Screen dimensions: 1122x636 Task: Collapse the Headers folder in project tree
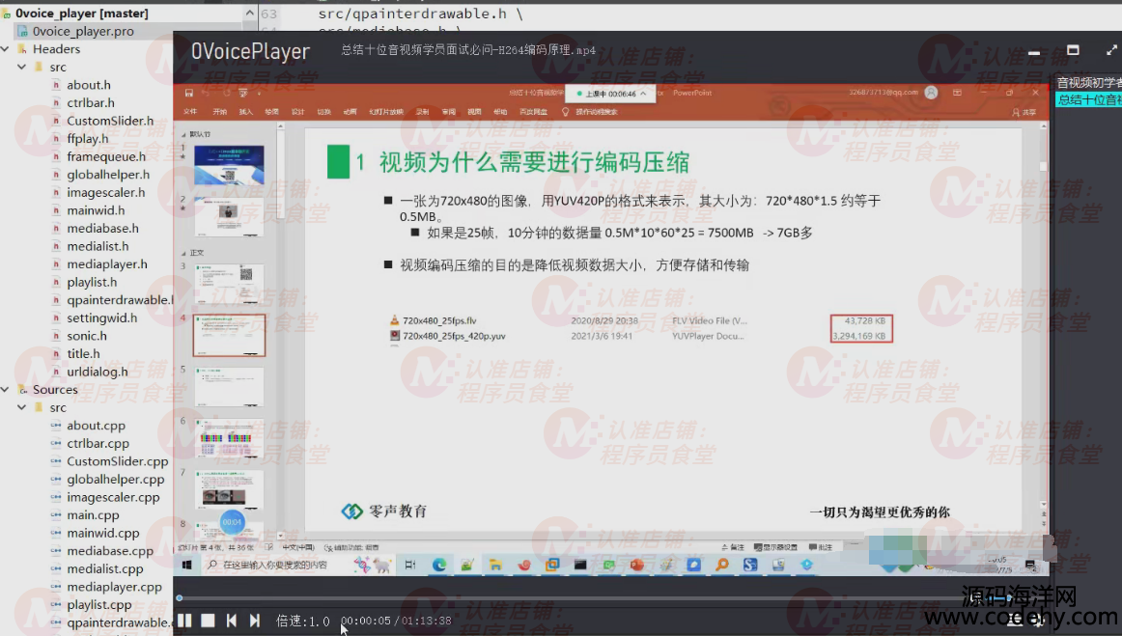tap(5, 48)
